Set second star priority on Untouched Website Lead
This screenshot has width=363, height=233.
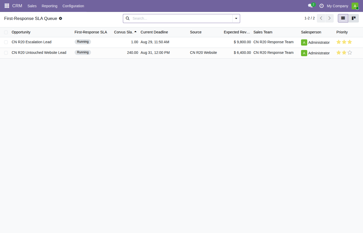coord(344,53)
